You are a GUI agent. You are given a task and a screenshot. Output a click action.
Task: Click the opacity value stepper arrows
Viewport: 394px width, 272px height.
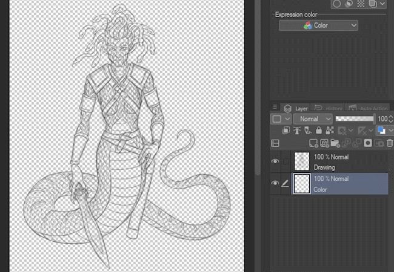point(391,118)
